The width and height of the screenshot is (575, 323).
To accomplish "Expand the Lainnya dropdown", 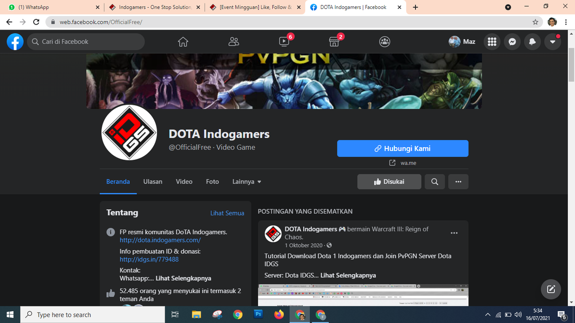I will 247,182.
